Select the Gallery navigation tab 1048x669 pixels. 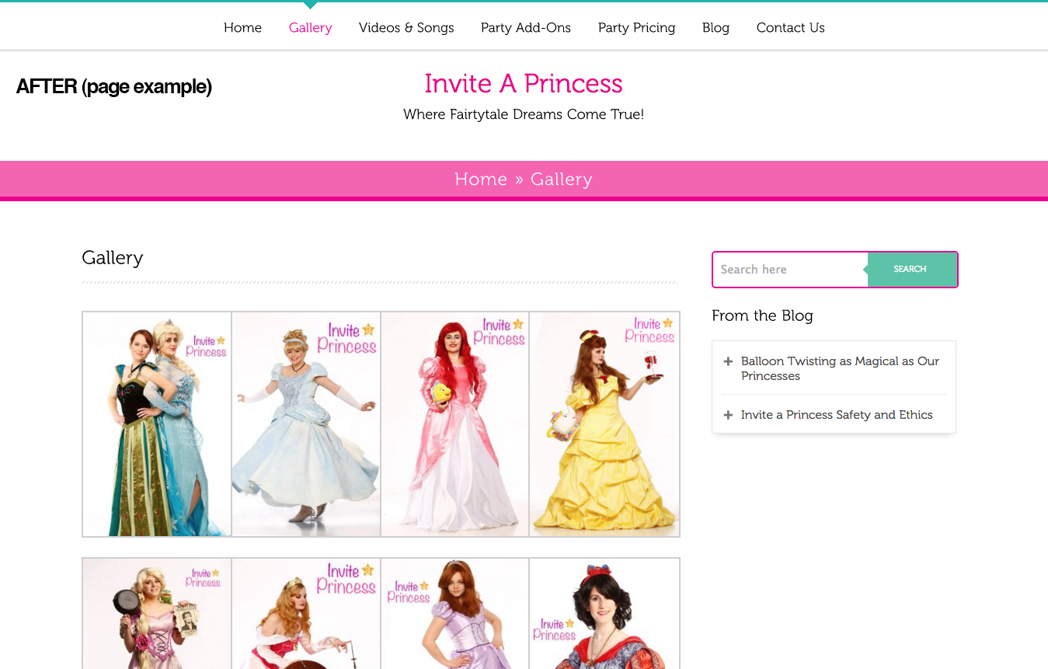click(x=310, y=28)
